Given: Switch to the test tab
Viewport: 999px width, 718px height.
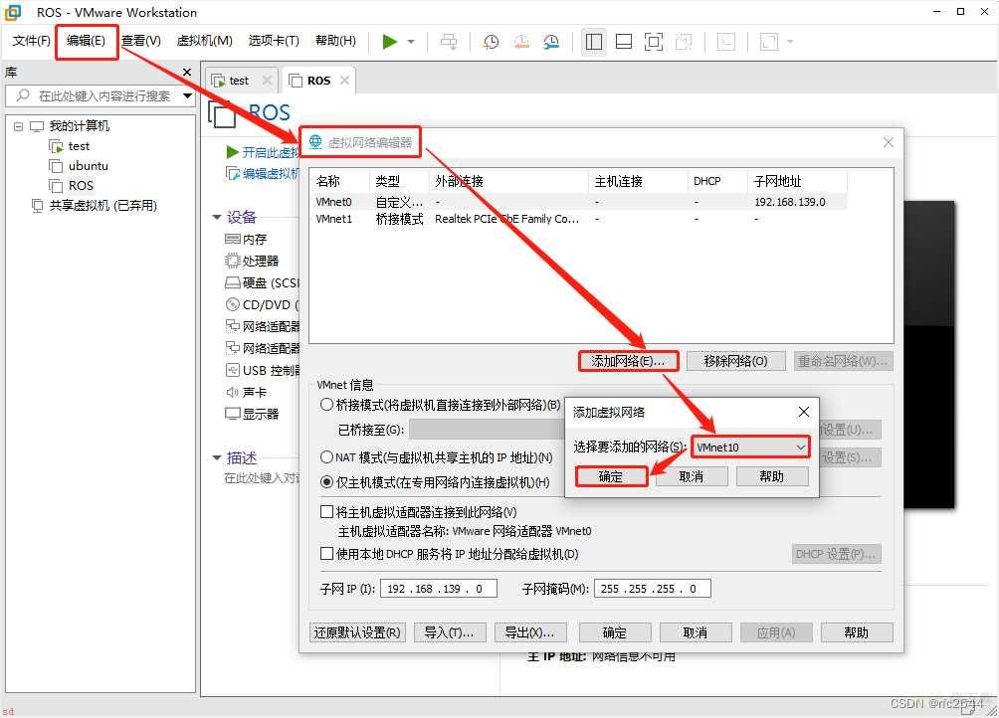Looking at the screenshot, I should tap(239, 81).
